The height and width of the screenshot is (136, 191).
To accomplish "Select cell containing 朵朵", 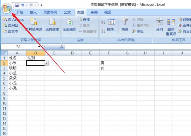I will point(17,78).
